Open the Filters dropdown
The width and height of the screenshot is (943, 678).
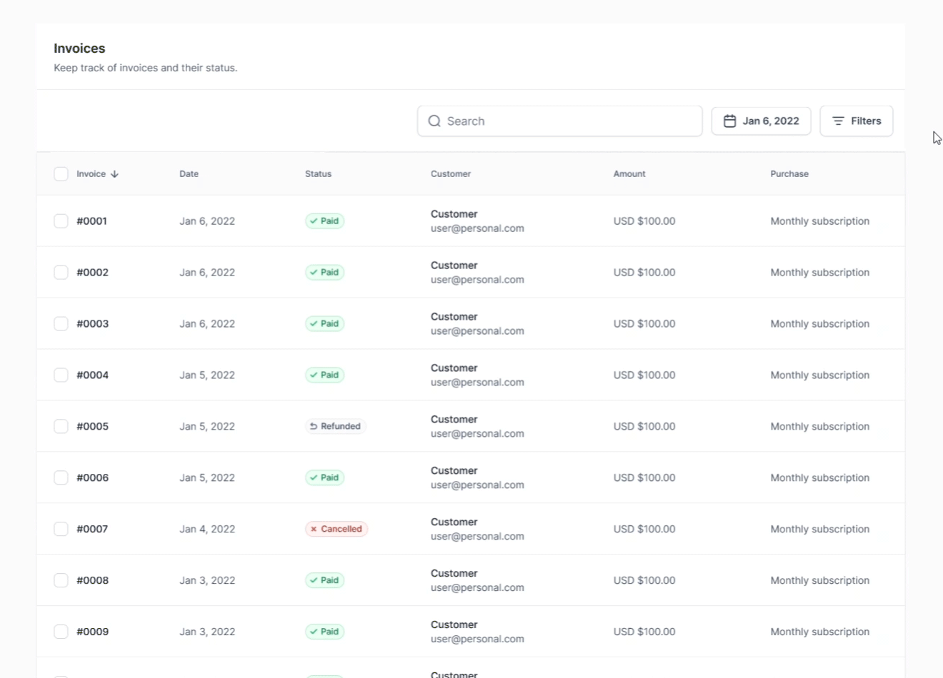(856, 121)
